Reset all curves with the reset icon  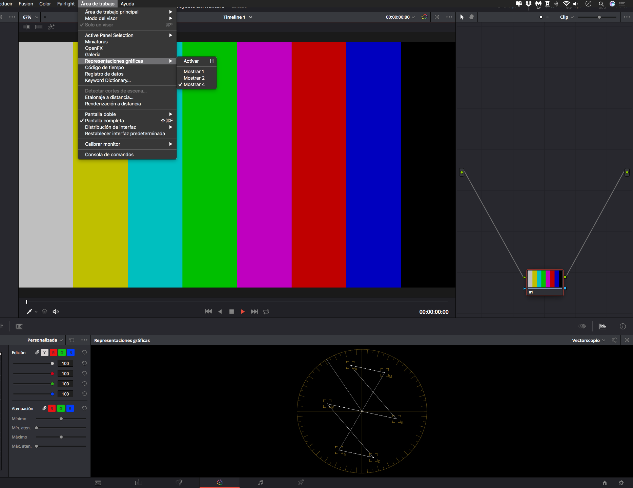coord(72,340)
